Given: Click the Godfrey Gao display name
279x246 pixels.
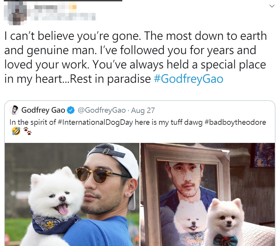Looking at the screenshot, I should pyautogui.click(x=43, y=110).
